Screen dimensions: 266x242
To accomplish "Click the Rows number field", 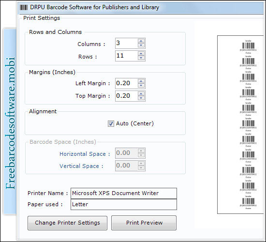I will (x=126, y=56).
